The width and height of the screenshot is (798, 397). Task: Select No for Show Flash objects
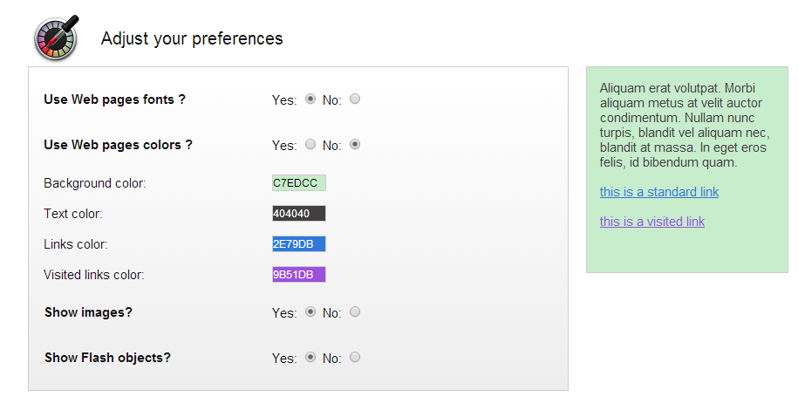355,358
